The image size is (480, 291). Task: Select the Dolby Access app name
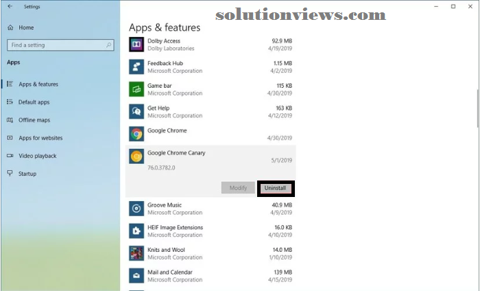pyautogui.click(x=164, y=40)
